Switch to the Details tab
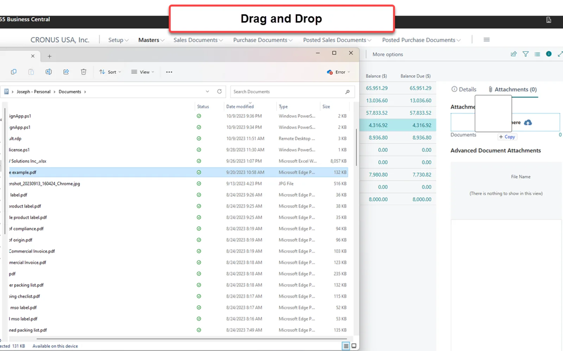The image size is (563, 351). [464, 90]
